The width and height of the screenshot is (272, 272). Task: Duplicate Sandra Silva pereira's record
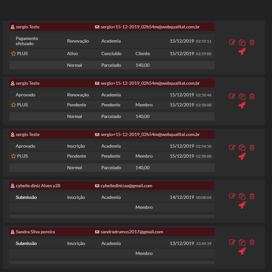[x=242, y=242]
